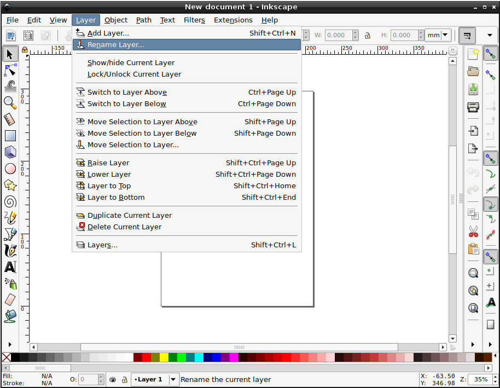Viewport: 500px width, 388px height.
Task: Toggle the width/height lock
Action: [x=368, y=35]
